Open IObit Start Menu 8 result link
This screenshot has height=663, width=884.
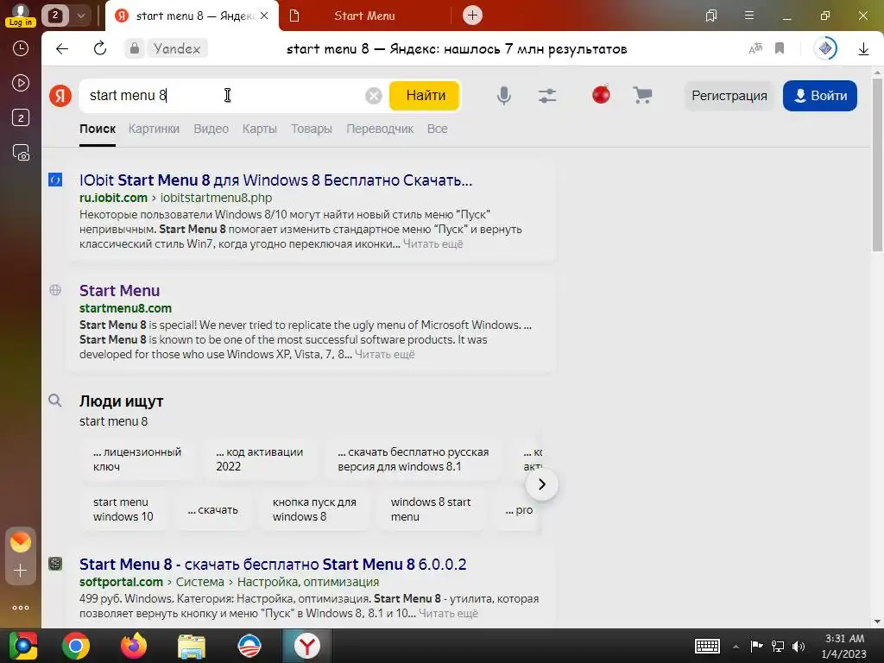(275, 180)
